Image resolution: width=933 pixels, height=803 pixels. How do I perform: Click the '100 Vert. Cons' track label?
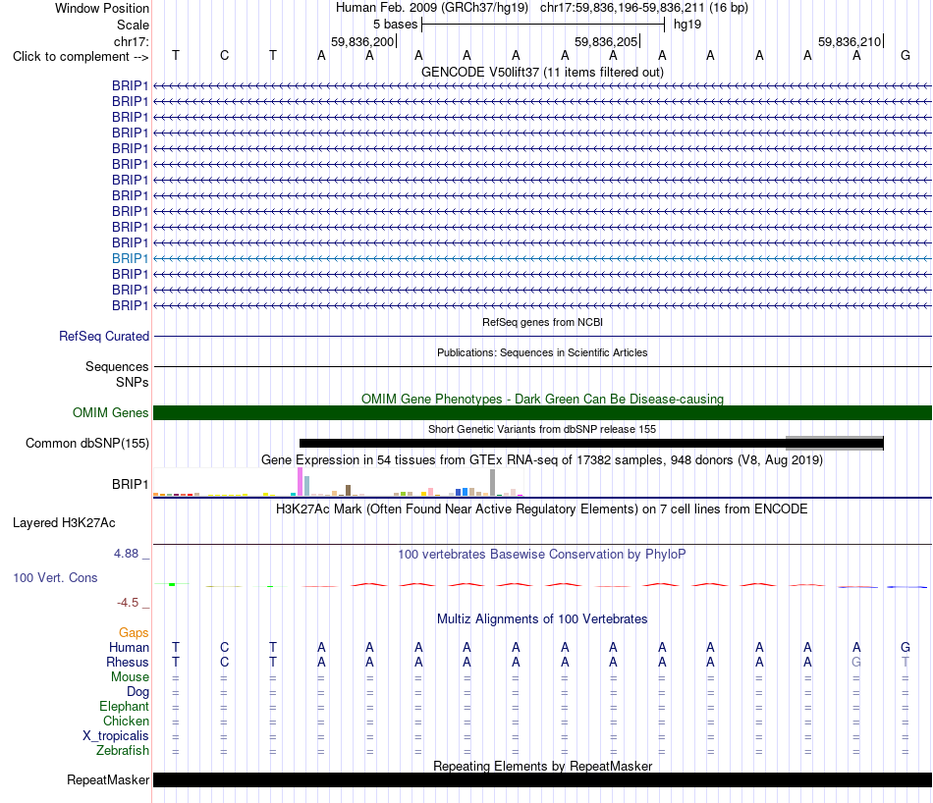point(55,577)
